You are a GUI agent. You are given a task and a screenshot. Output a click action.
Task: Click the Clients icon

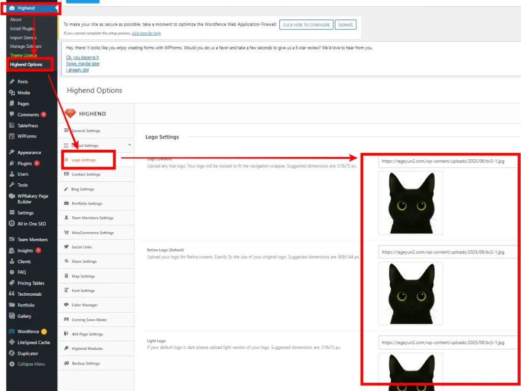point(12,261)
